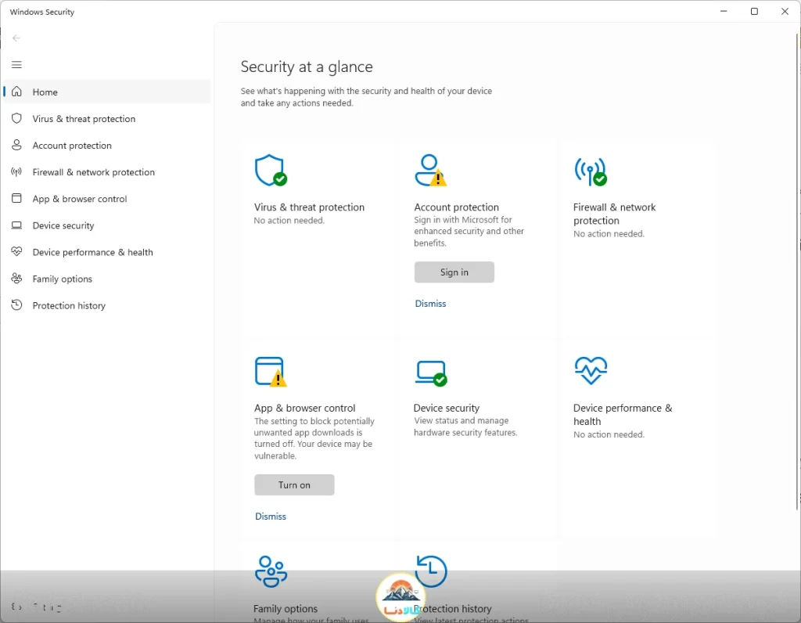Open Device performance & health heart tile icon

point(591,370)
